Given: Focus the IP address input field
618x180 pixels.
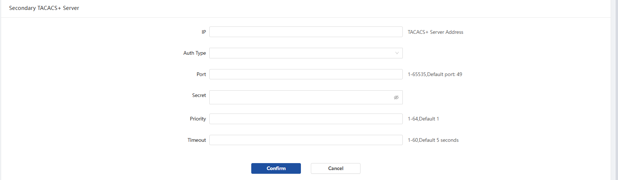Looking at the screenshot, I should (306, 32).
